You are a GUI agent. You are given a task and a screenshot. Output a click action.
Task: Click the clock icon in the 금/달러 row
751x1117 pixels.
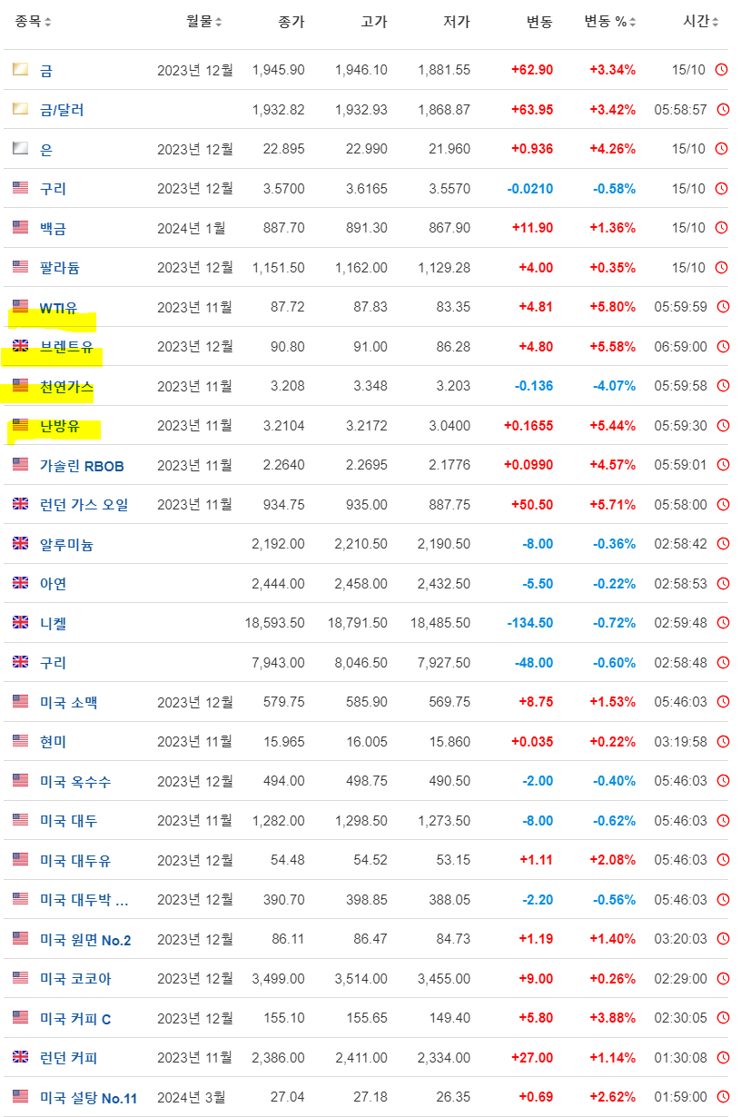722,110
